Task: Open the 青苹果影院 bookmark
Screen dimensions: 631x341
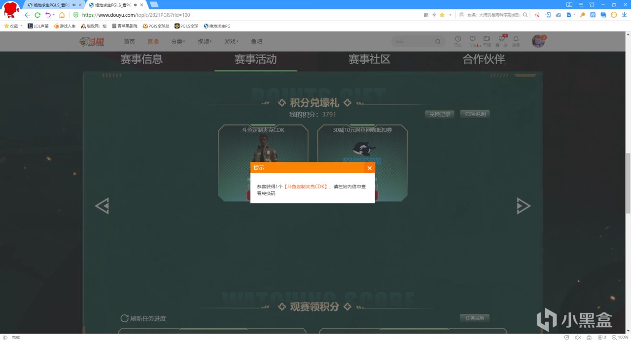Action: 125,26
